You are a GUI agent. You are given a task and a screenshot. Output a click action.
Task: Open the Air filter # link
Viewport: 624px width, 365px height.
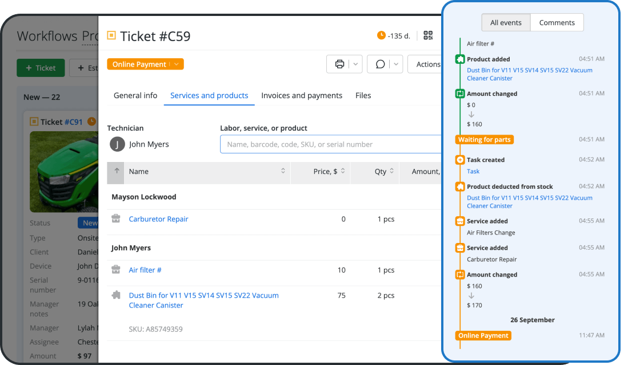click(145, 270)
